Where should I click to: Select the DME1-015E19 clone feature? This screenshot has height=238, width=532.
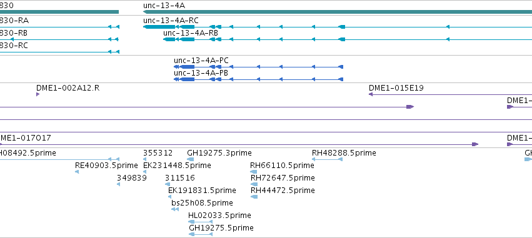450,94
